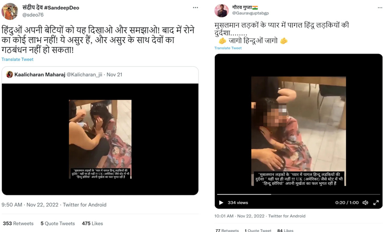Expand the video to fullscreen

point(376,203)
